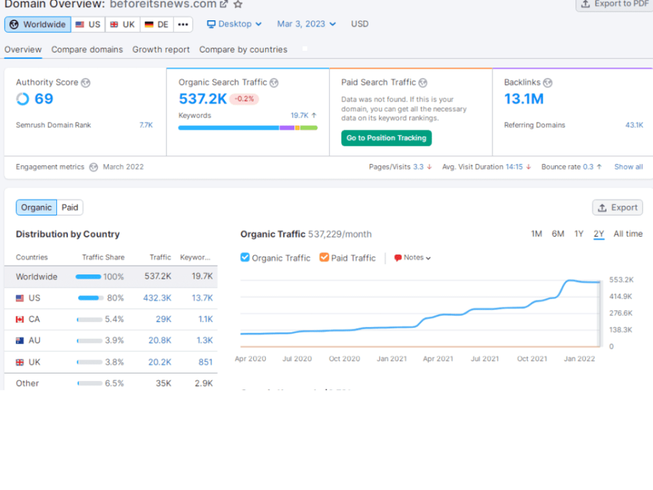
Task: Click Engagement metrics info globe icon
Action: pyautogui.click(x=93, y=167)
